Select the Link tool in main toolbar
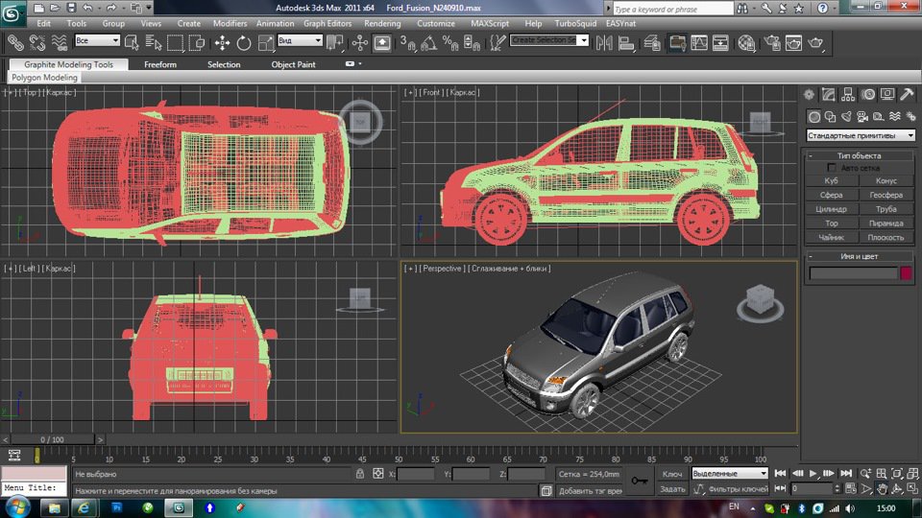 (16, 42)
